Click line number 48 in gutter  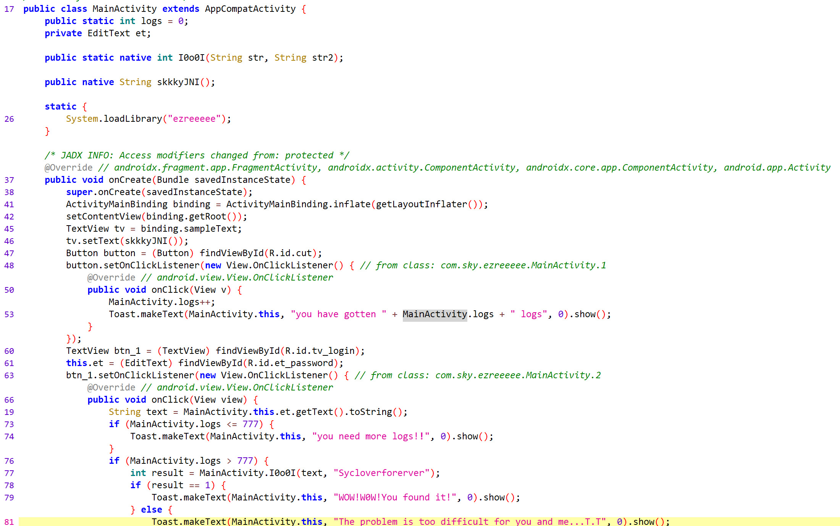pyautogui.click(x=9, y=265)
